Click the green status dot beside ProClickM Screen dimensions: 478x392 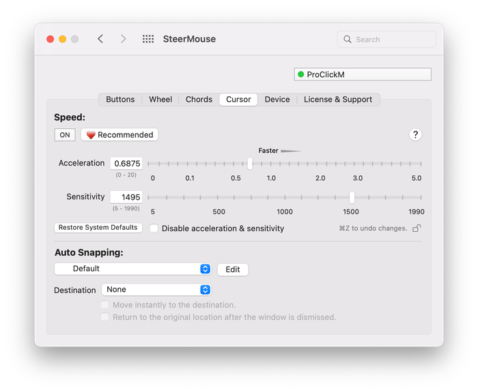pyautogui.click(x=301, y=74)
